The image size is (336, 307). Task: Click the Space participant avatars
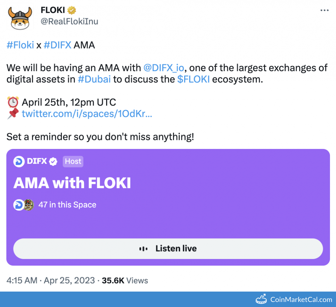[24, 205]
